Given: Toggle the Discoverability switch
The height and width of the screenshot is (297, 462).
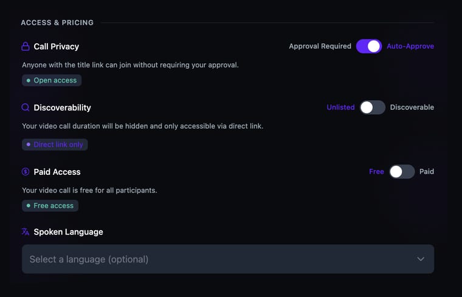Looking at the screenshot, I should [x=373, y=108].
